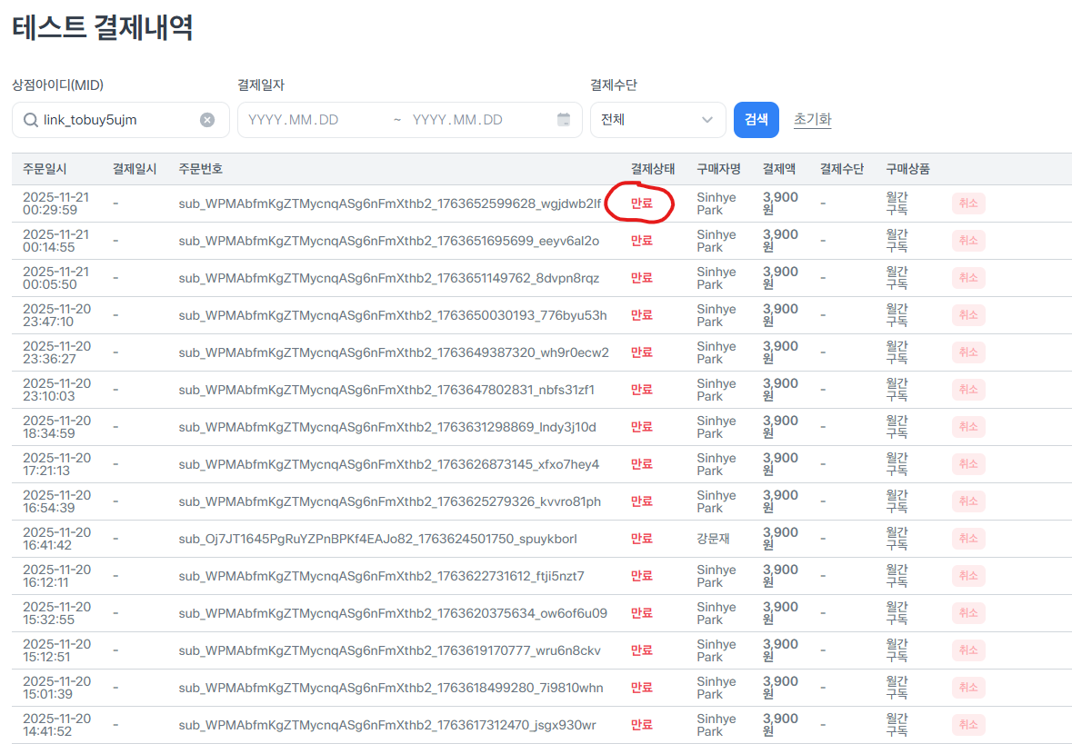The image size is (1072, 744).
Task: Select order number ending ow6of6u09
Action: tap(393, 613)
